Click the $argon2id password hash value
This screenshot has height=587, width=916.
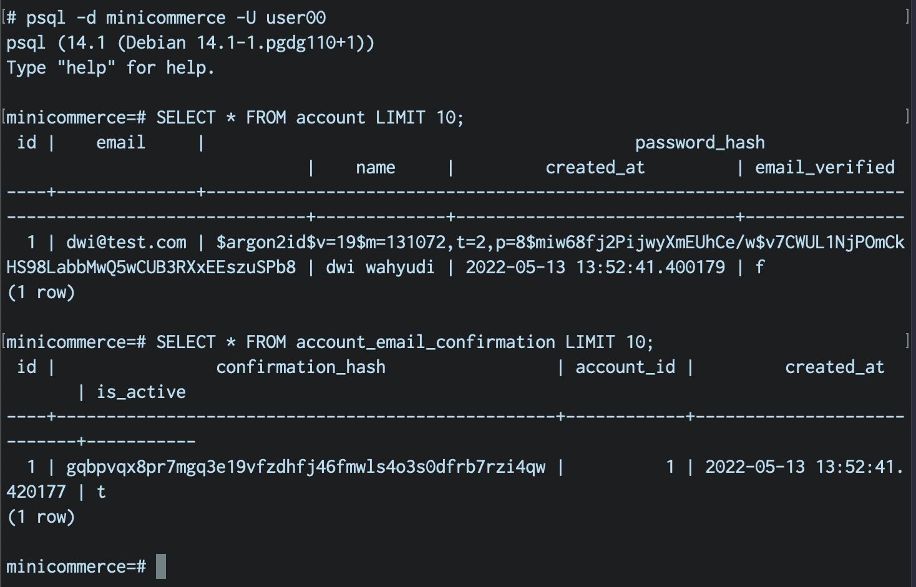pos(560,242)
